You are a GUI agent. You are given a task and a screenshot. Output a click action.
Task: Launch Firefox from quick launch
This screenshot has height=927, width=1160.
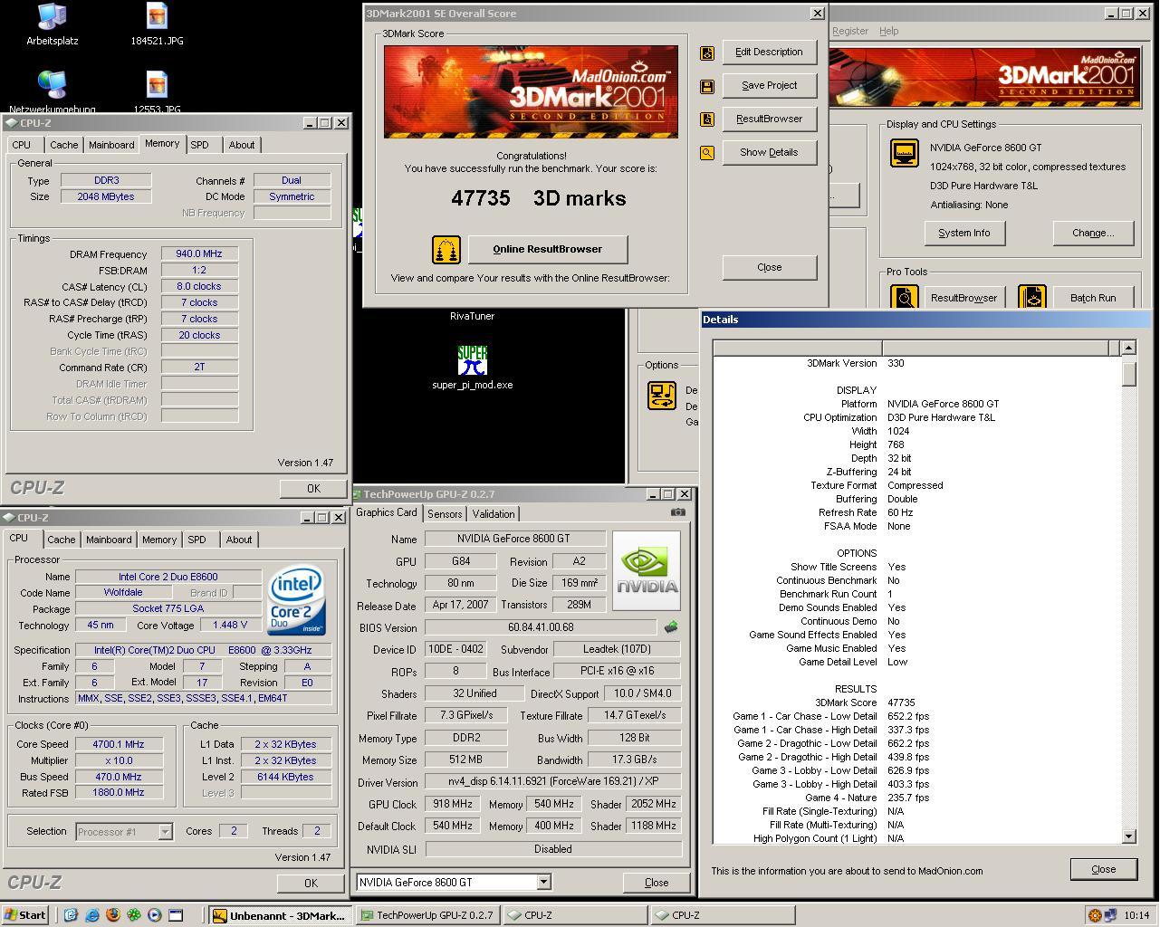click(113, 915)
